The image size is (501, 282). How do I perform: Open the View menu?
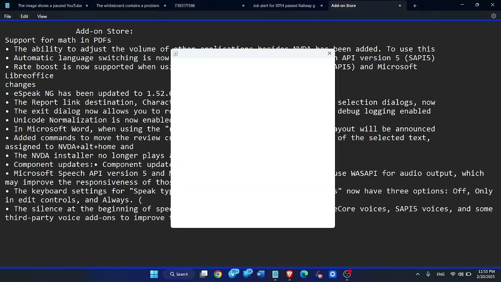[x=42, y=16]
